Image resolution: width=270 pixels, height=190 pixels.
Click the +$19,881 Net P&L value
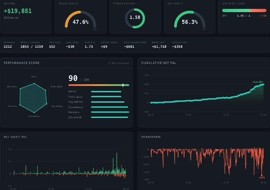click(x=18, y=11)
